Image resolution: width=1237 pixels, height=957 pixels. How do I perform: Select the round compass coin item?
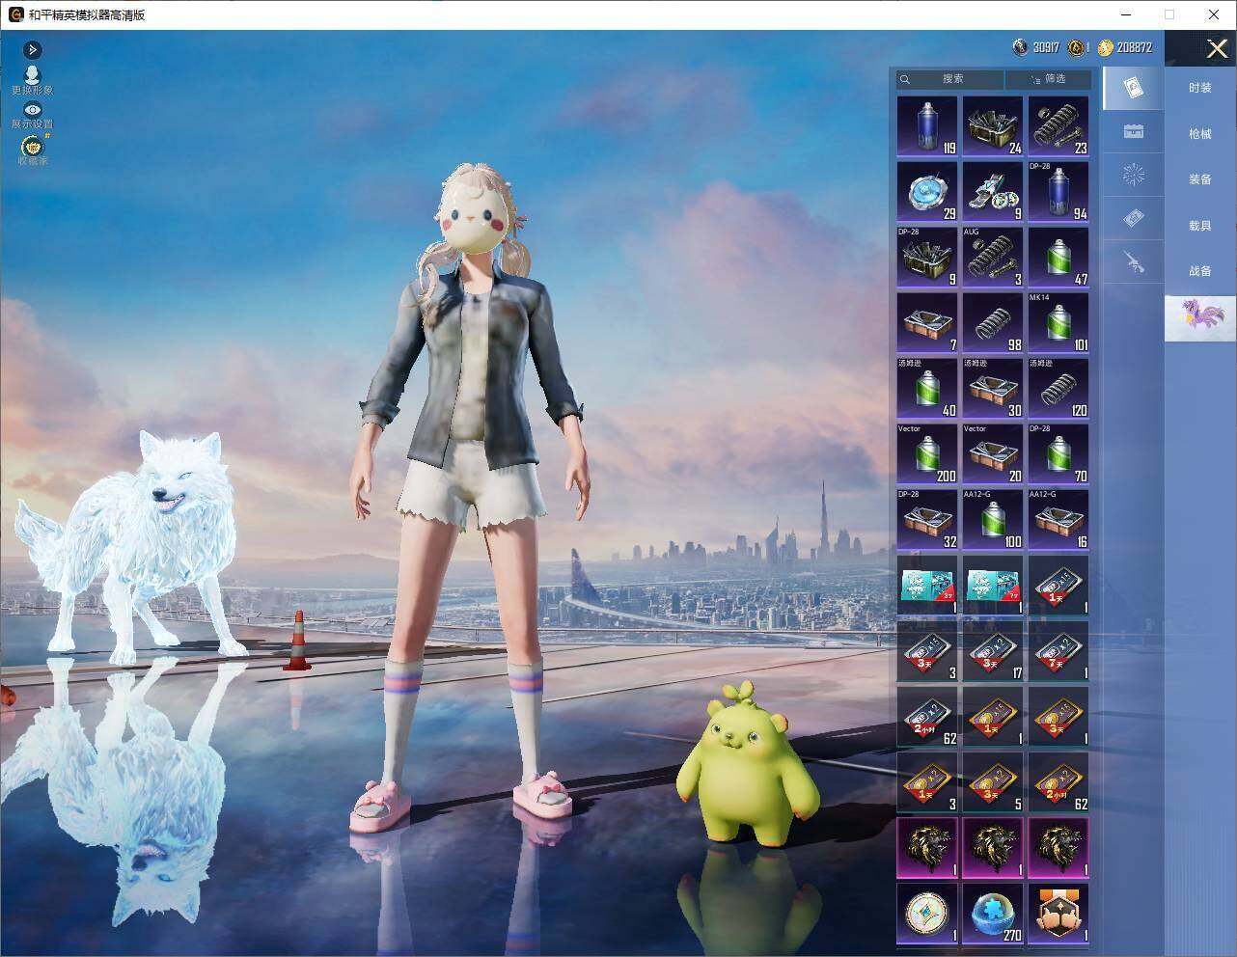pyautogui.click(x=927, y=914)
